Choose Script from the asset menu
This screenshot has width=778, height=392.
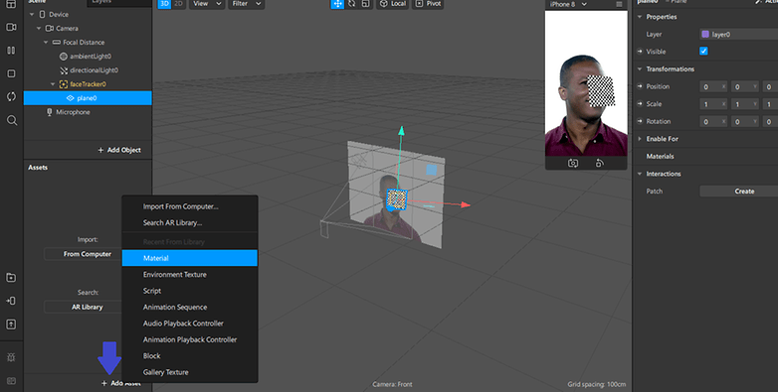(190, 291)
